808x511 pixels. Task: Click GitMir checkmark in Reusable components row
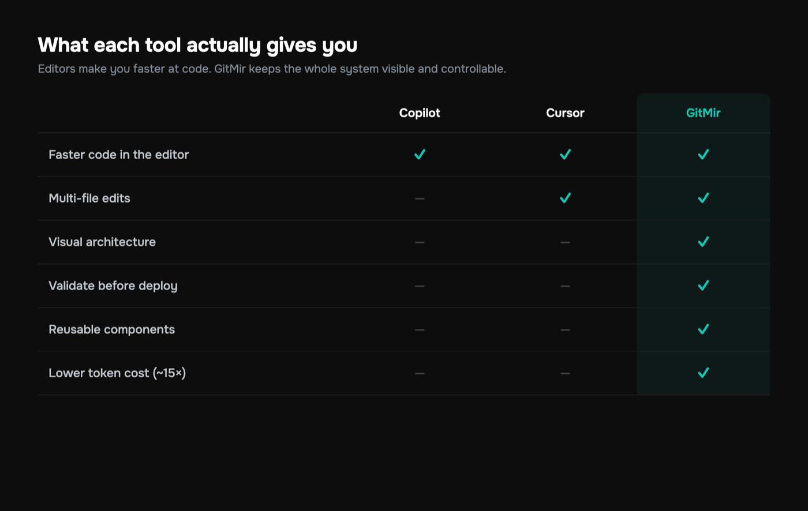(x=703, y=329)
